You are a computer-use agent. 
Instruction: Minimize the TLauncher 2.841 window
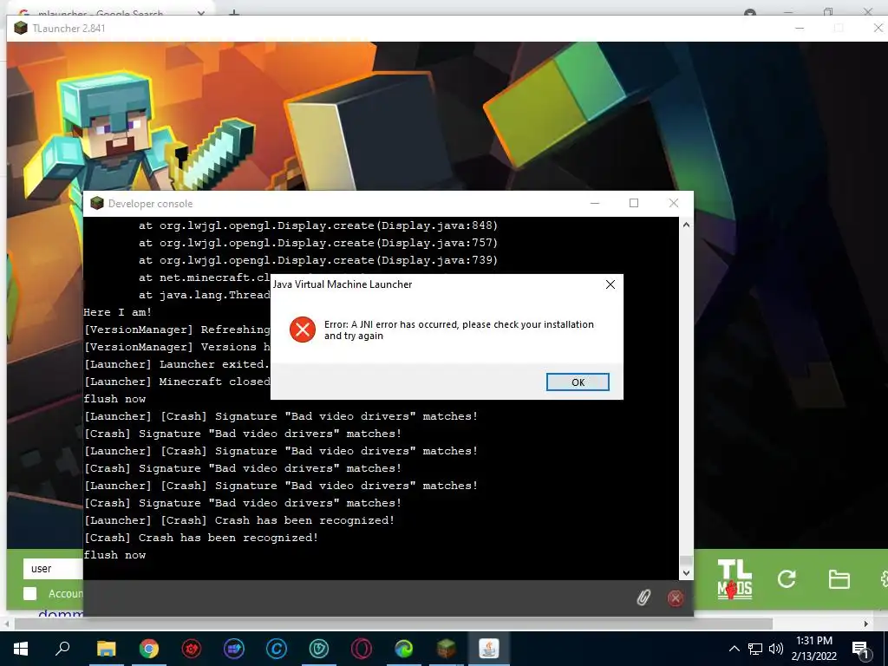pyautogui.click(x=800, y=29)
